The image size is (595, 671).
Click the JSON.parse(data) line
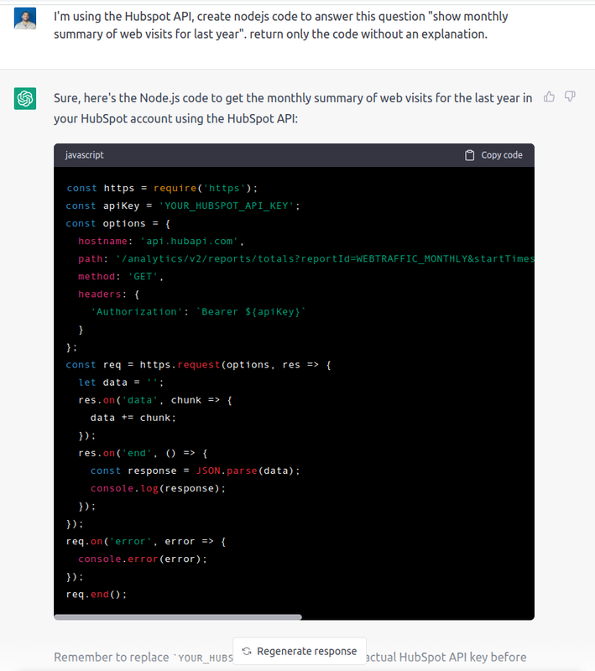tap(196, 471)
